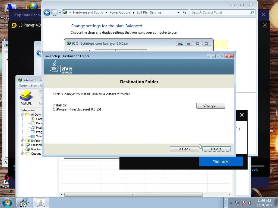Click the LDPlayer logo icon
This screenshot has height=208, width=278.
pos(14,25)
